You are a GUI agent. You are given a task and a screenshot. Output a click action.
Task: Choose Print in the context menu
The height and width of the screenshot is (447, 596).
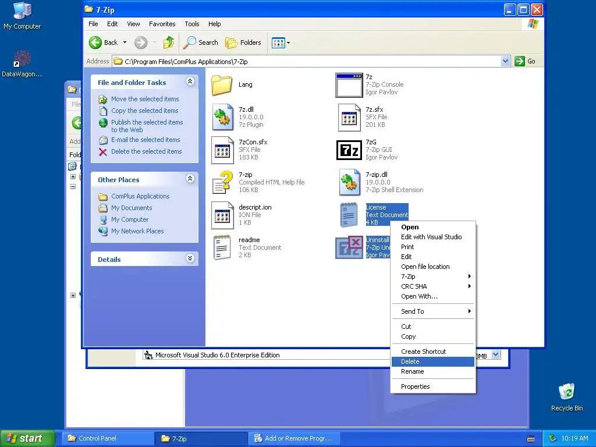tap(433, 247)
